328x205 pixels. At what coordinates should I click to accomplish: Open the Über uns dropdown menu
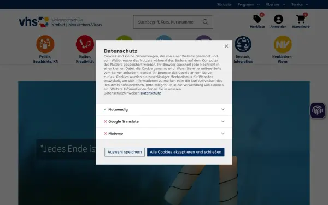tap(276, 4)
